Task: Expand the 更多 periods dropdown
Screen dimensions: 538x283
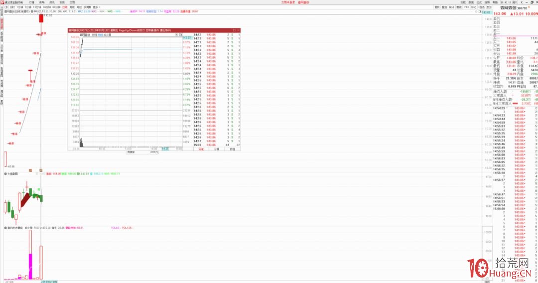Action: tap(96, 7)
